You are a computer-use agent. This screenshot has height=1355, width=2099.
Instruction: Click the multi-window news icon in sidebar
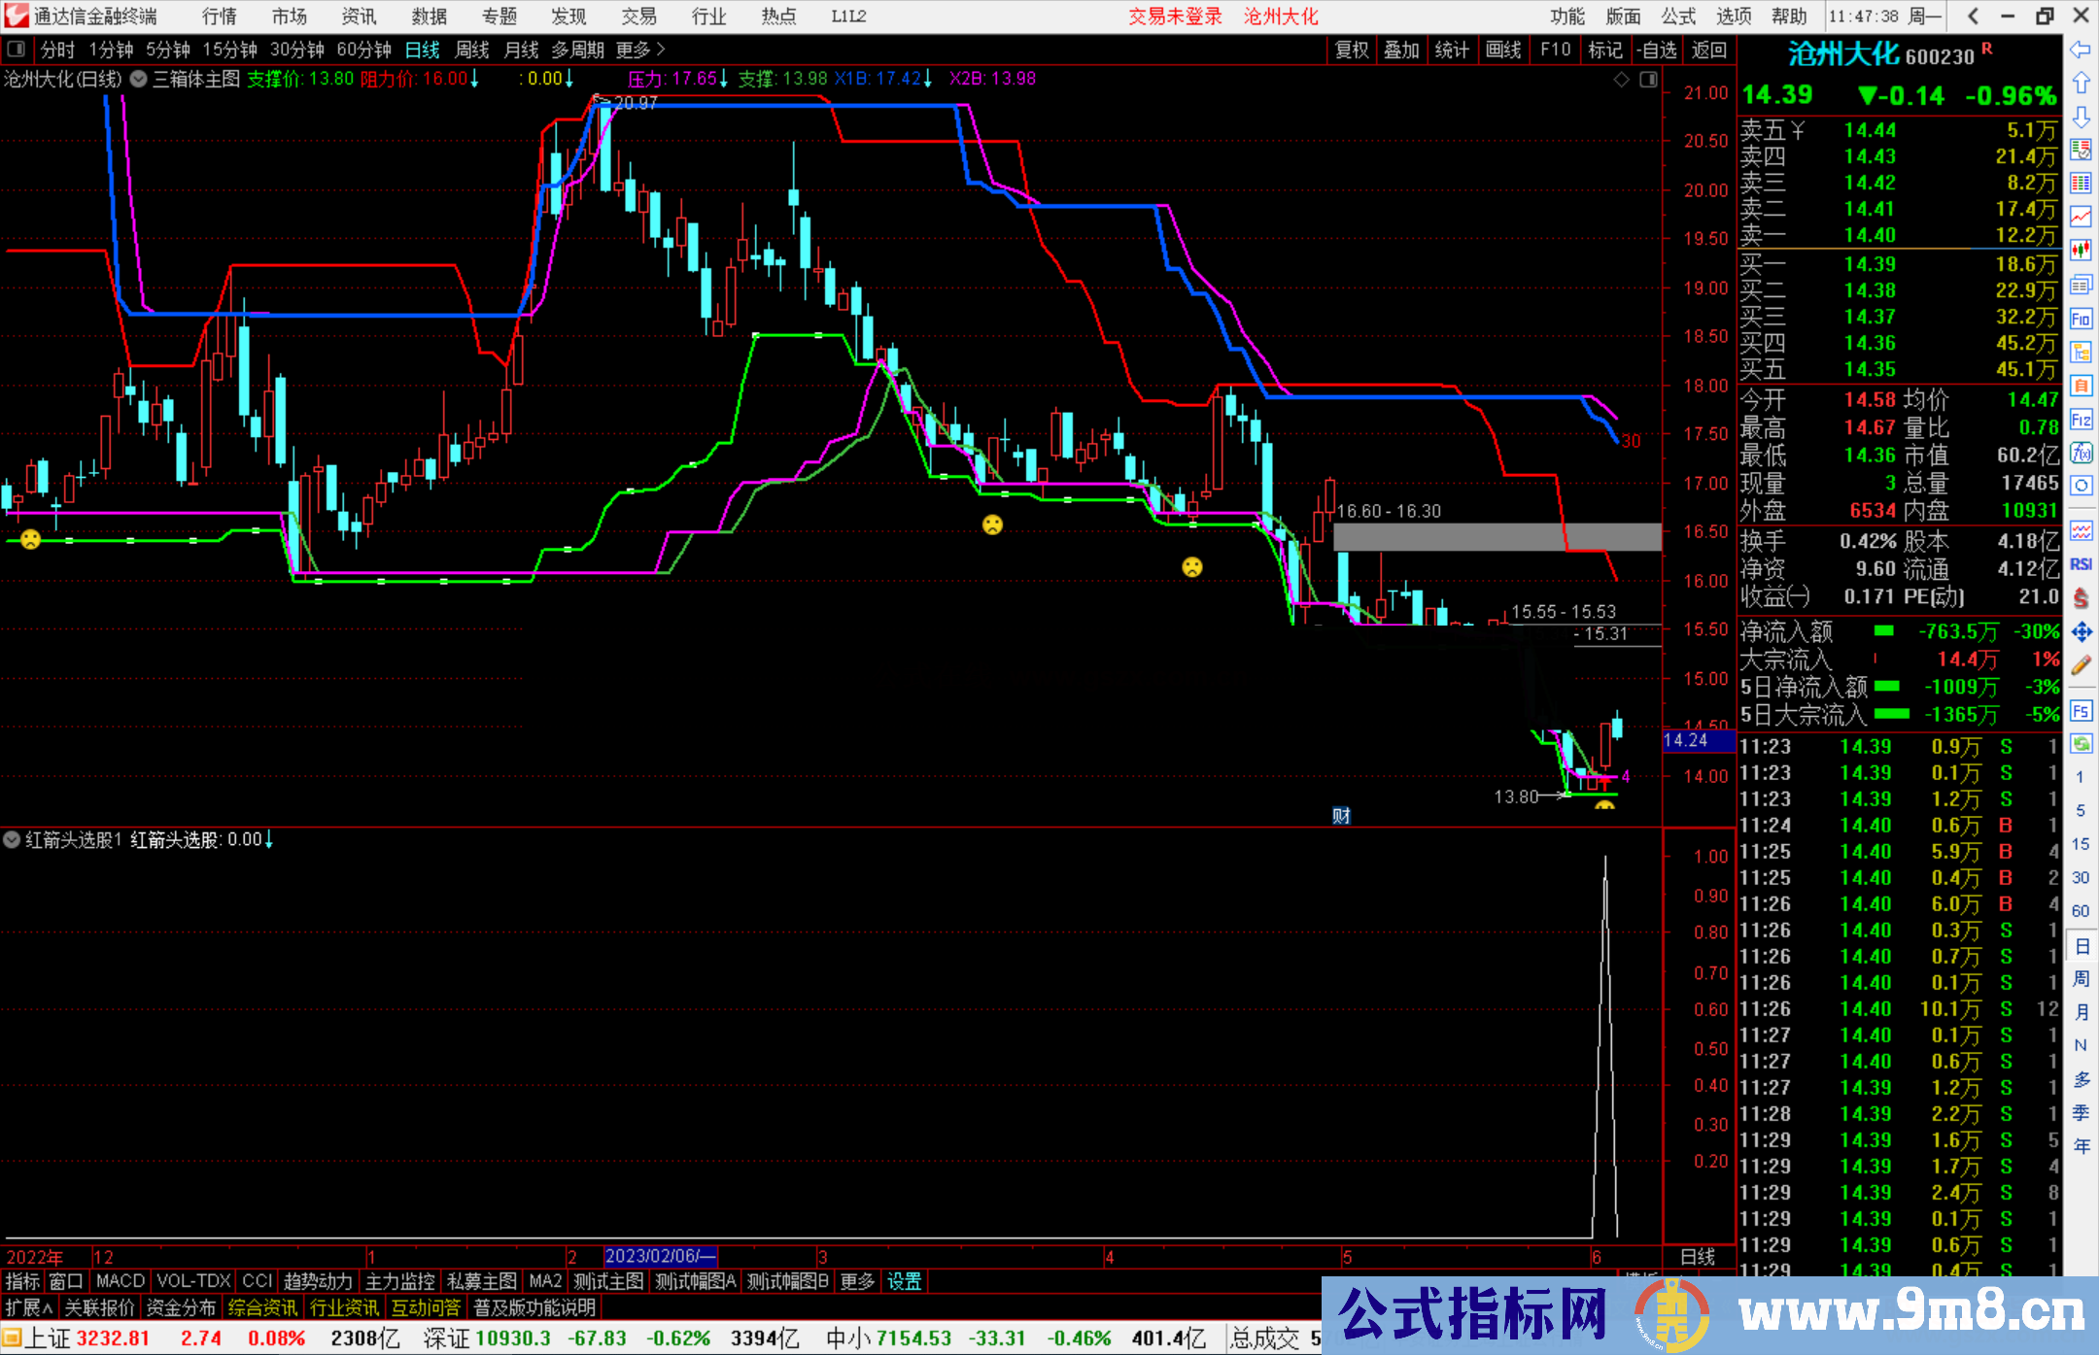[x=2081, y=285]
